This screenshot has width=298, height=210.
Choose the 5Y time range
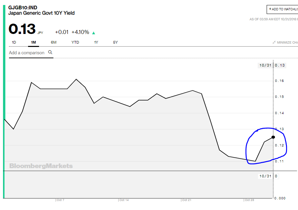pyautogui.click(x=115, y=42)
